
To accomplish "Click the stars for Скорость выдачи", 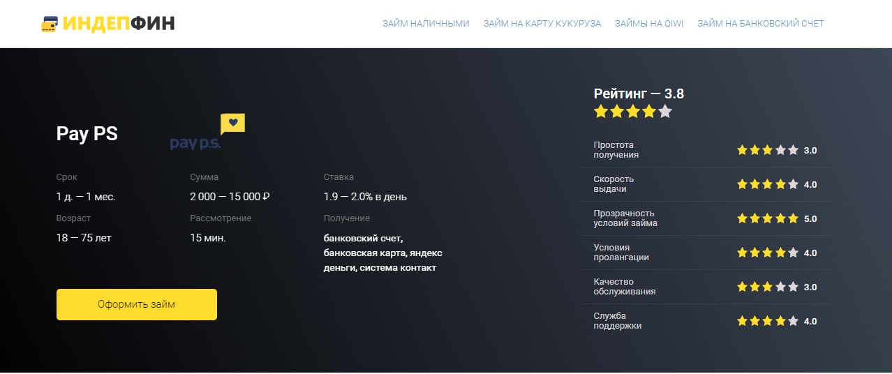I will pos(768,184).
